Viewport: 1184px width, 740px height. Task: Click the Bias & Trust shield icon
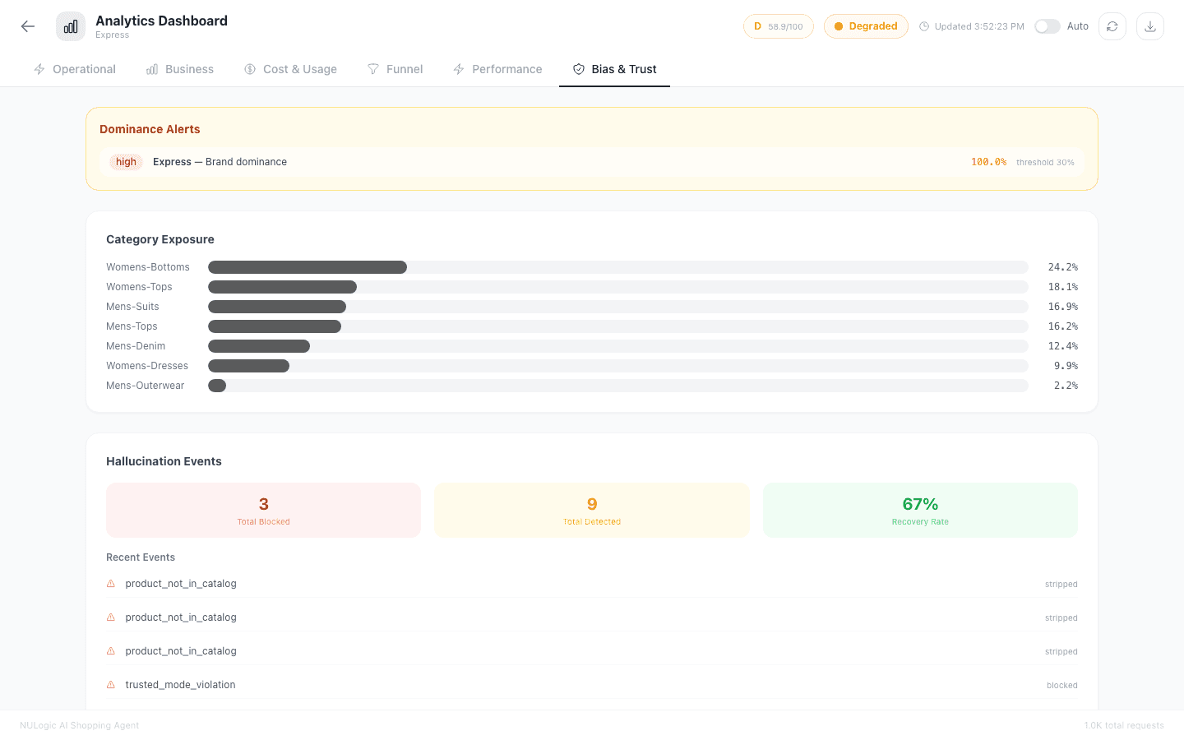coord(578,69)
